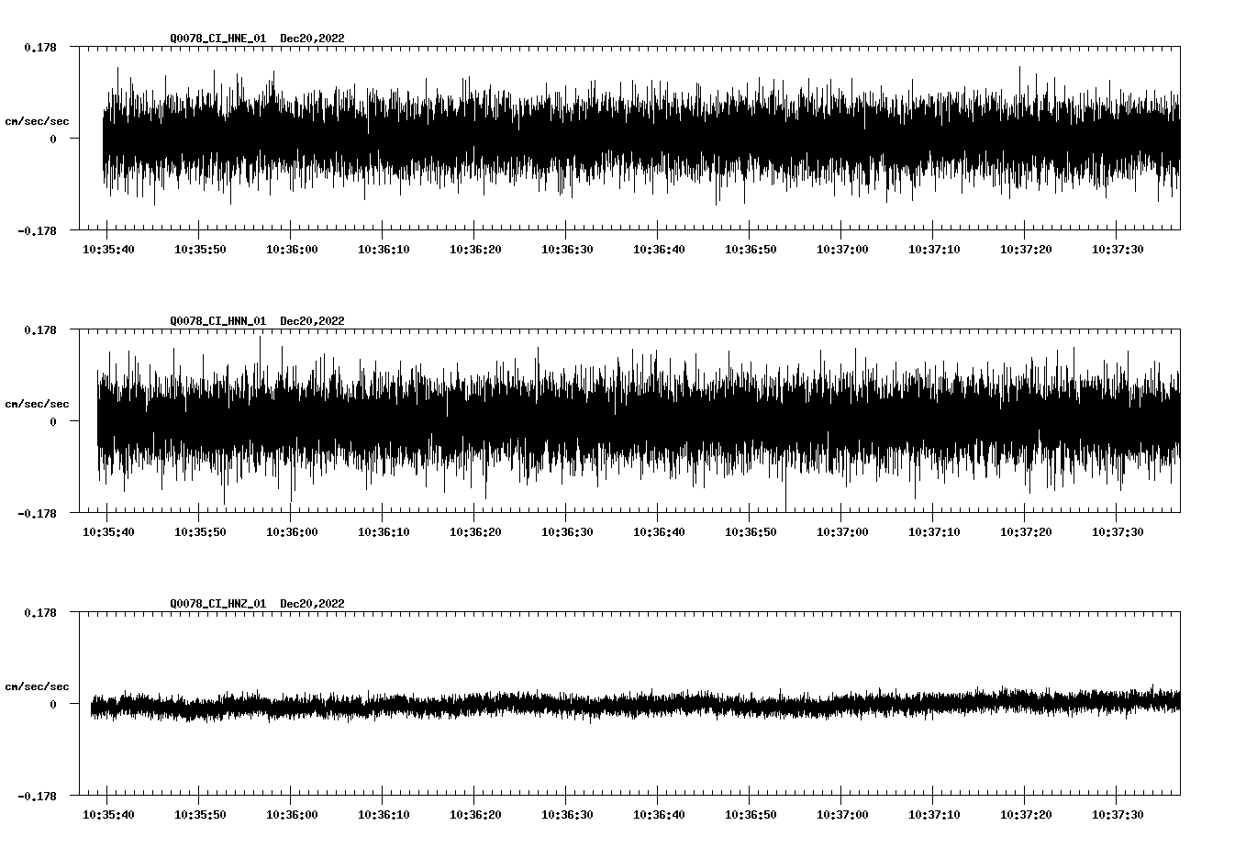The image size is (1246, 848).
Task: Click the HNZ plot 0.178 upper axis value
Action: (x=39, y=613)
